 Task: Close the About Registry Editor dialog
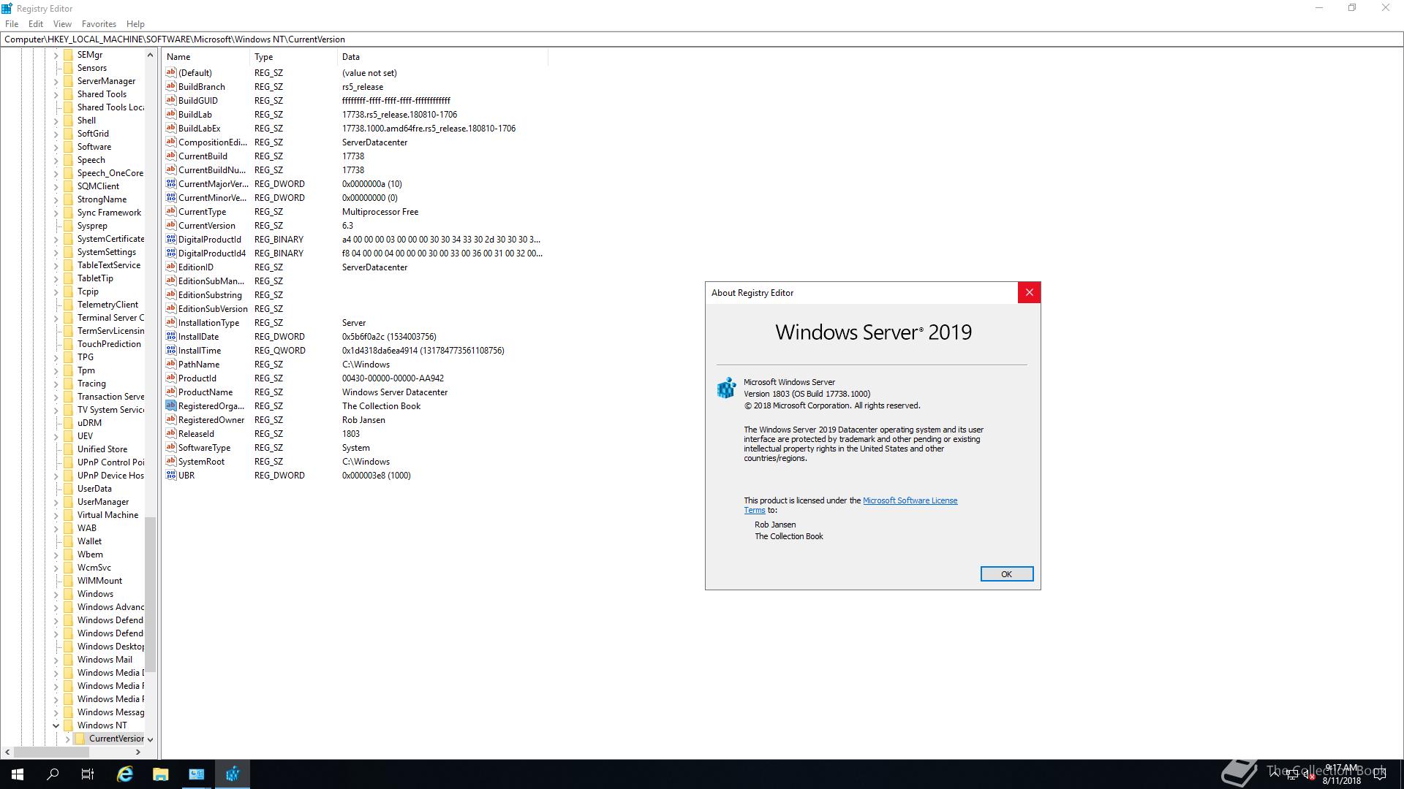click(1029, 292)
